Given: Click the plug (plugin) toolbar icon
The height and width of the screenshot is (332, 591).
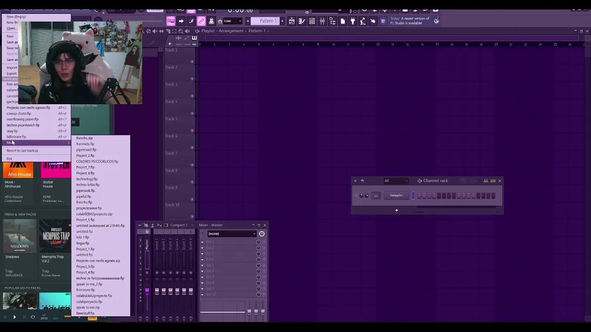Looking at the screenshot, I should (x=353, y=21).
